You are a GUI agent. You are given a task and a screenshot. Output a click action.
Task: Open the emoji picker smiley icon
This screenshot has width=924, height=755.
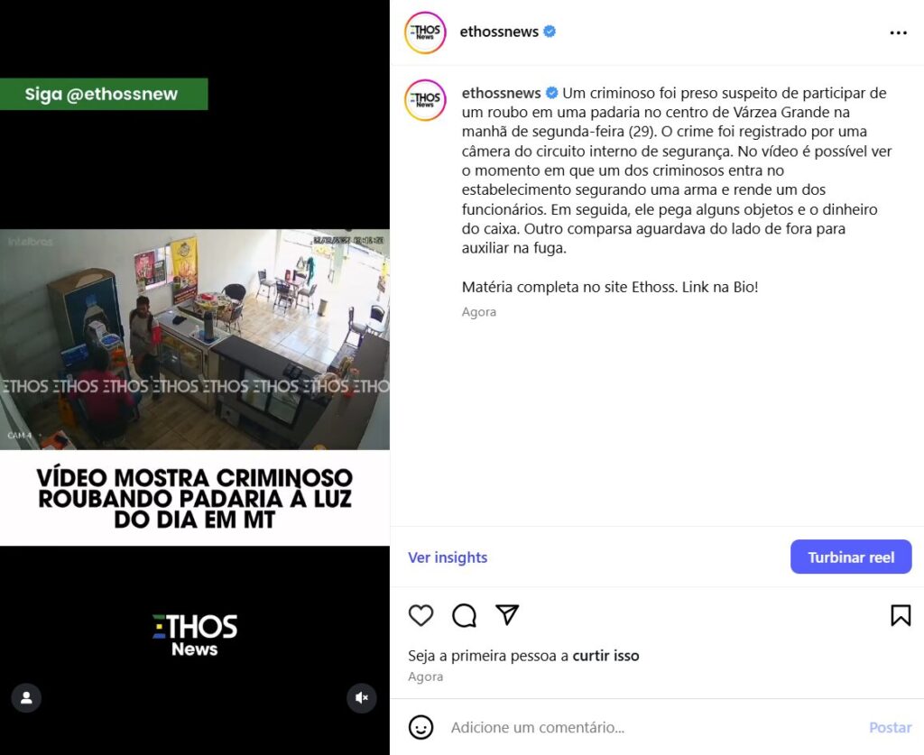(420, 727)
